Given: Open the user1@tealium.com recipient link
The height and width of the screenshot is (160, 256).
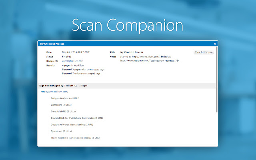Looking at the screenshot, I should [x=72, y=61].
